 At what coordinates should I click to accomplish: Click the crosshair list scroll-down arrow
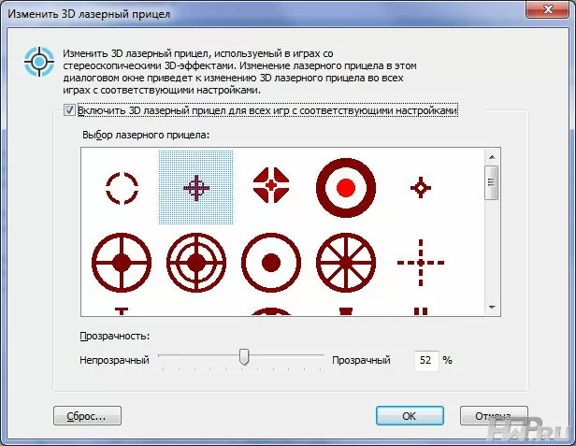[491, 308]
